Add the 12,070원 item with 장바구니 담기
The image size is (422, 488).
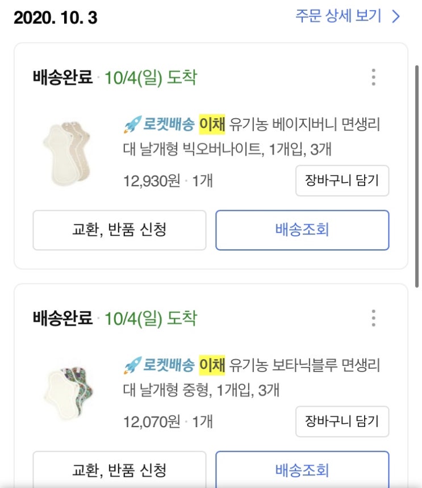pyautogui.click(x=342, y=422)
